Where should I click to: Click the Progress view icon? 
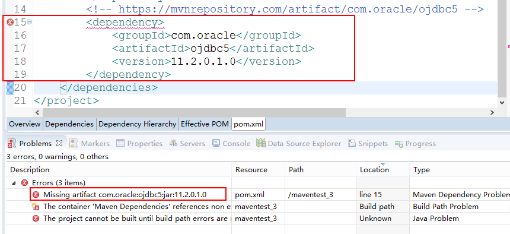click(x=399, y=144)
